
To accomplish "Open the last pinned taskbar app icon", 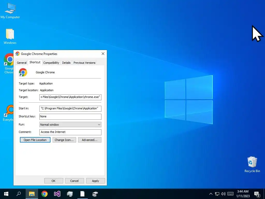I will (x=95, y=194).
